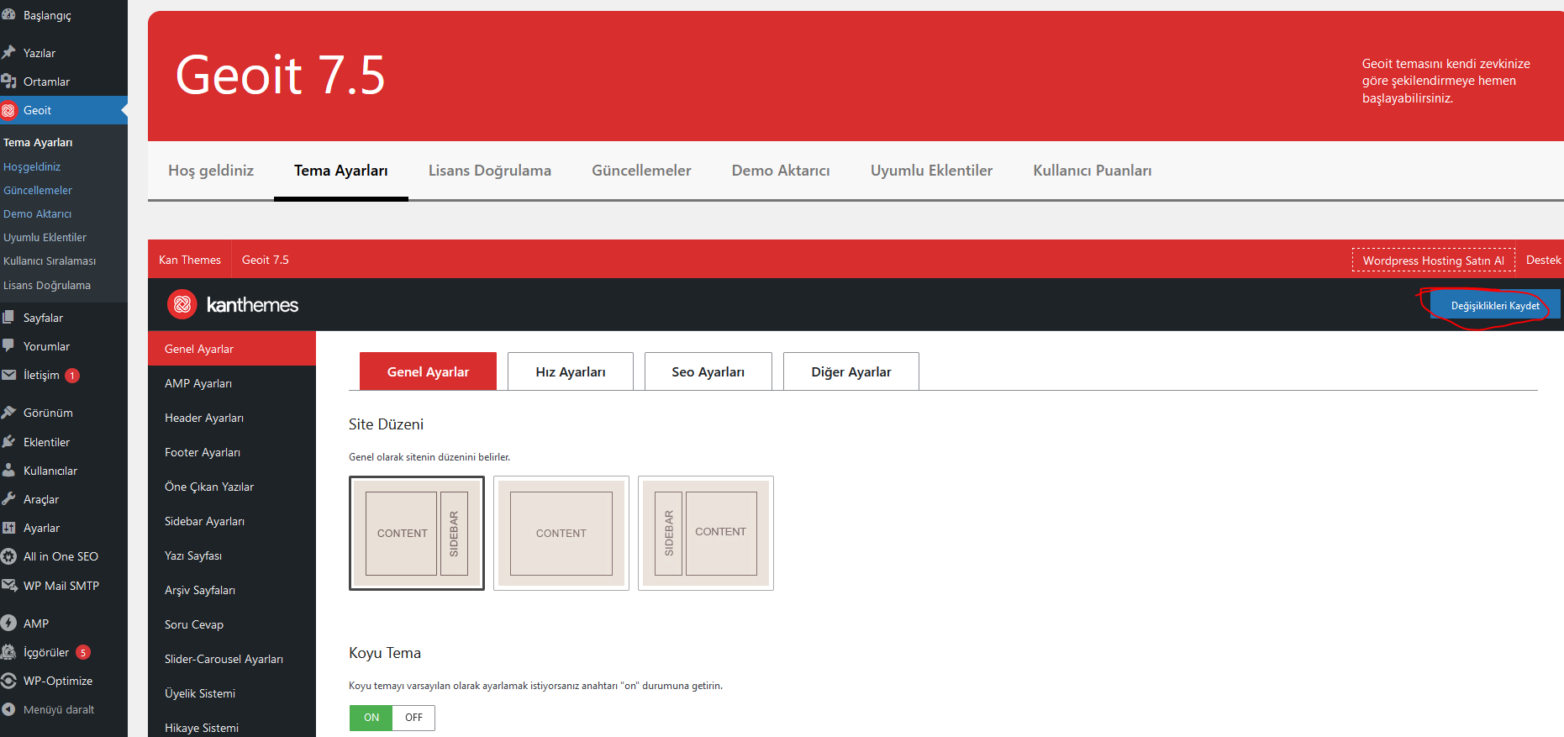Switch to Lisans Doğrulama tab

[490, 171]
